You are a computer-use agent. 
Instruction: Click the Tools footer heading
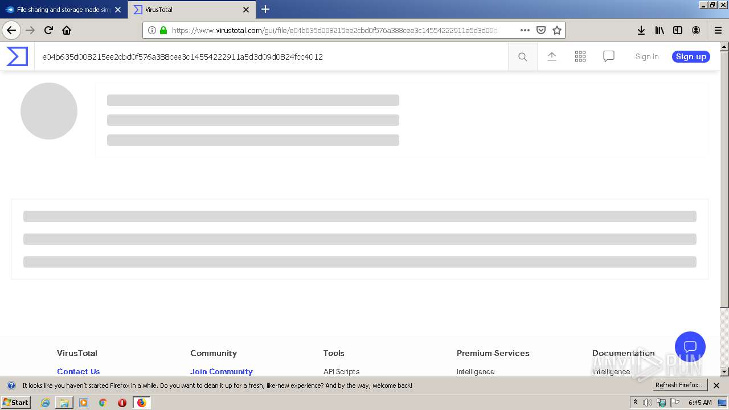(334, 353)
